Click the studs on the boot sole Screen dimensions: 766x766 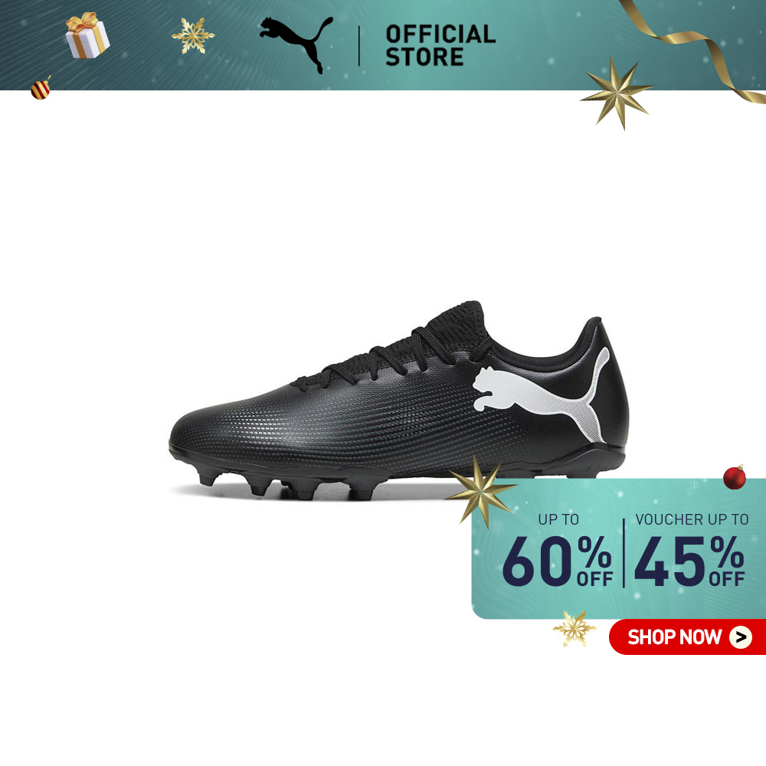pos(288,483)
